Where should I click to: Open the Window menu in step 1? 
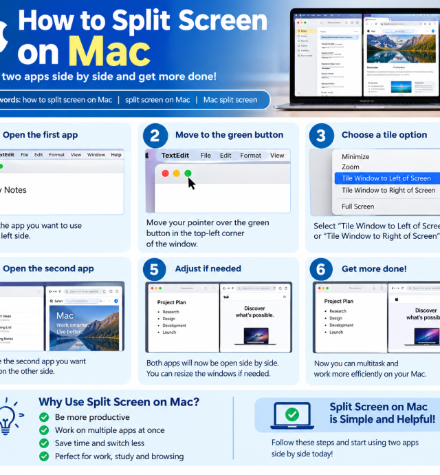(x=96, y=154)
